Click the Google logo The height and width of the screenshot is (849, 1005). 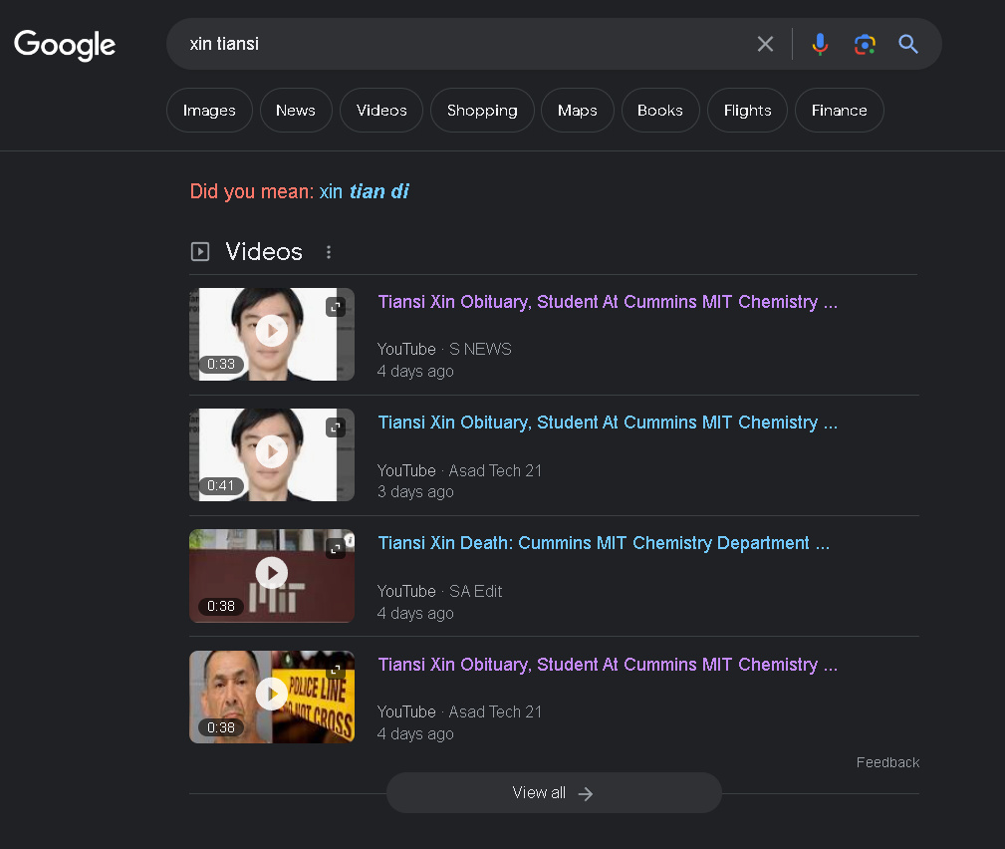65,45
